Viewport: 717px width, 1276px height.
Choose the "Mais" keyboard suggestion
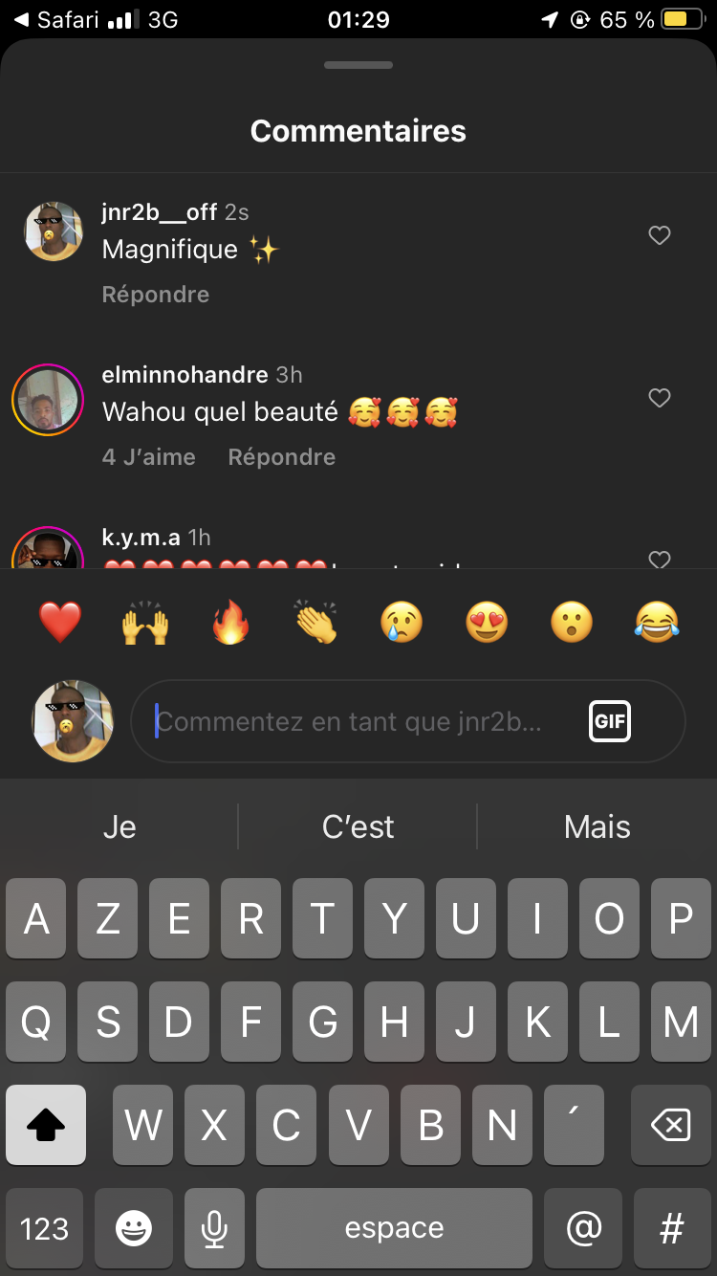coord(597,826)
